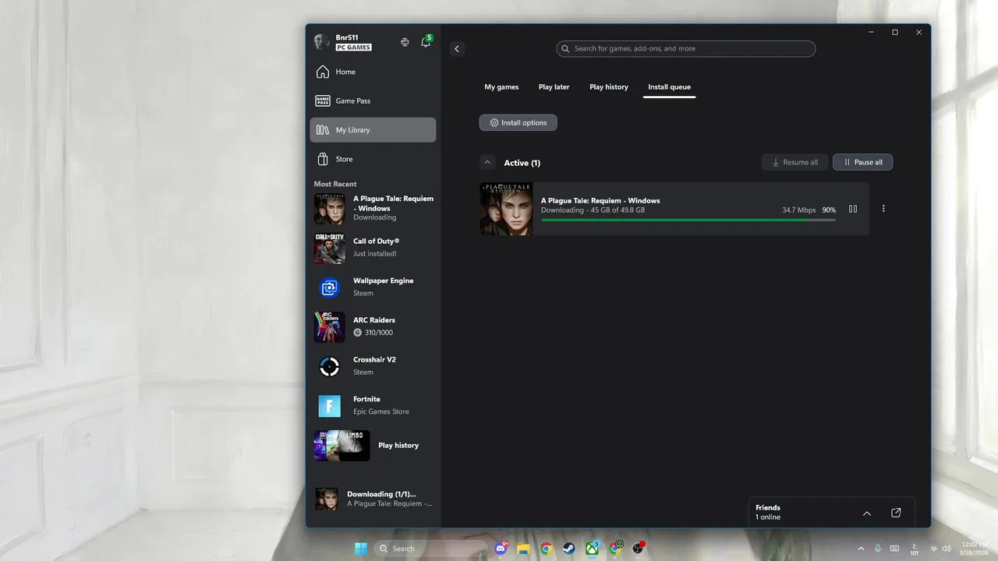Click Pause all button
998x561 pixels.
[x=862, y=162]
